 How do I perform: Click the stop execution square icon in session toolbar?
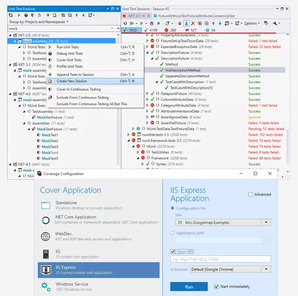click(x=158, y=23)
